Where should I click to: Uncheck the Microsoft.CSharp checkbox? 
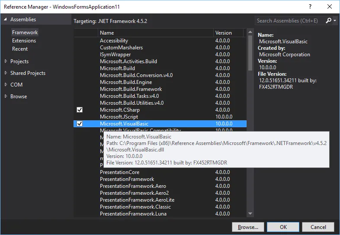click(x=80, y=110)
